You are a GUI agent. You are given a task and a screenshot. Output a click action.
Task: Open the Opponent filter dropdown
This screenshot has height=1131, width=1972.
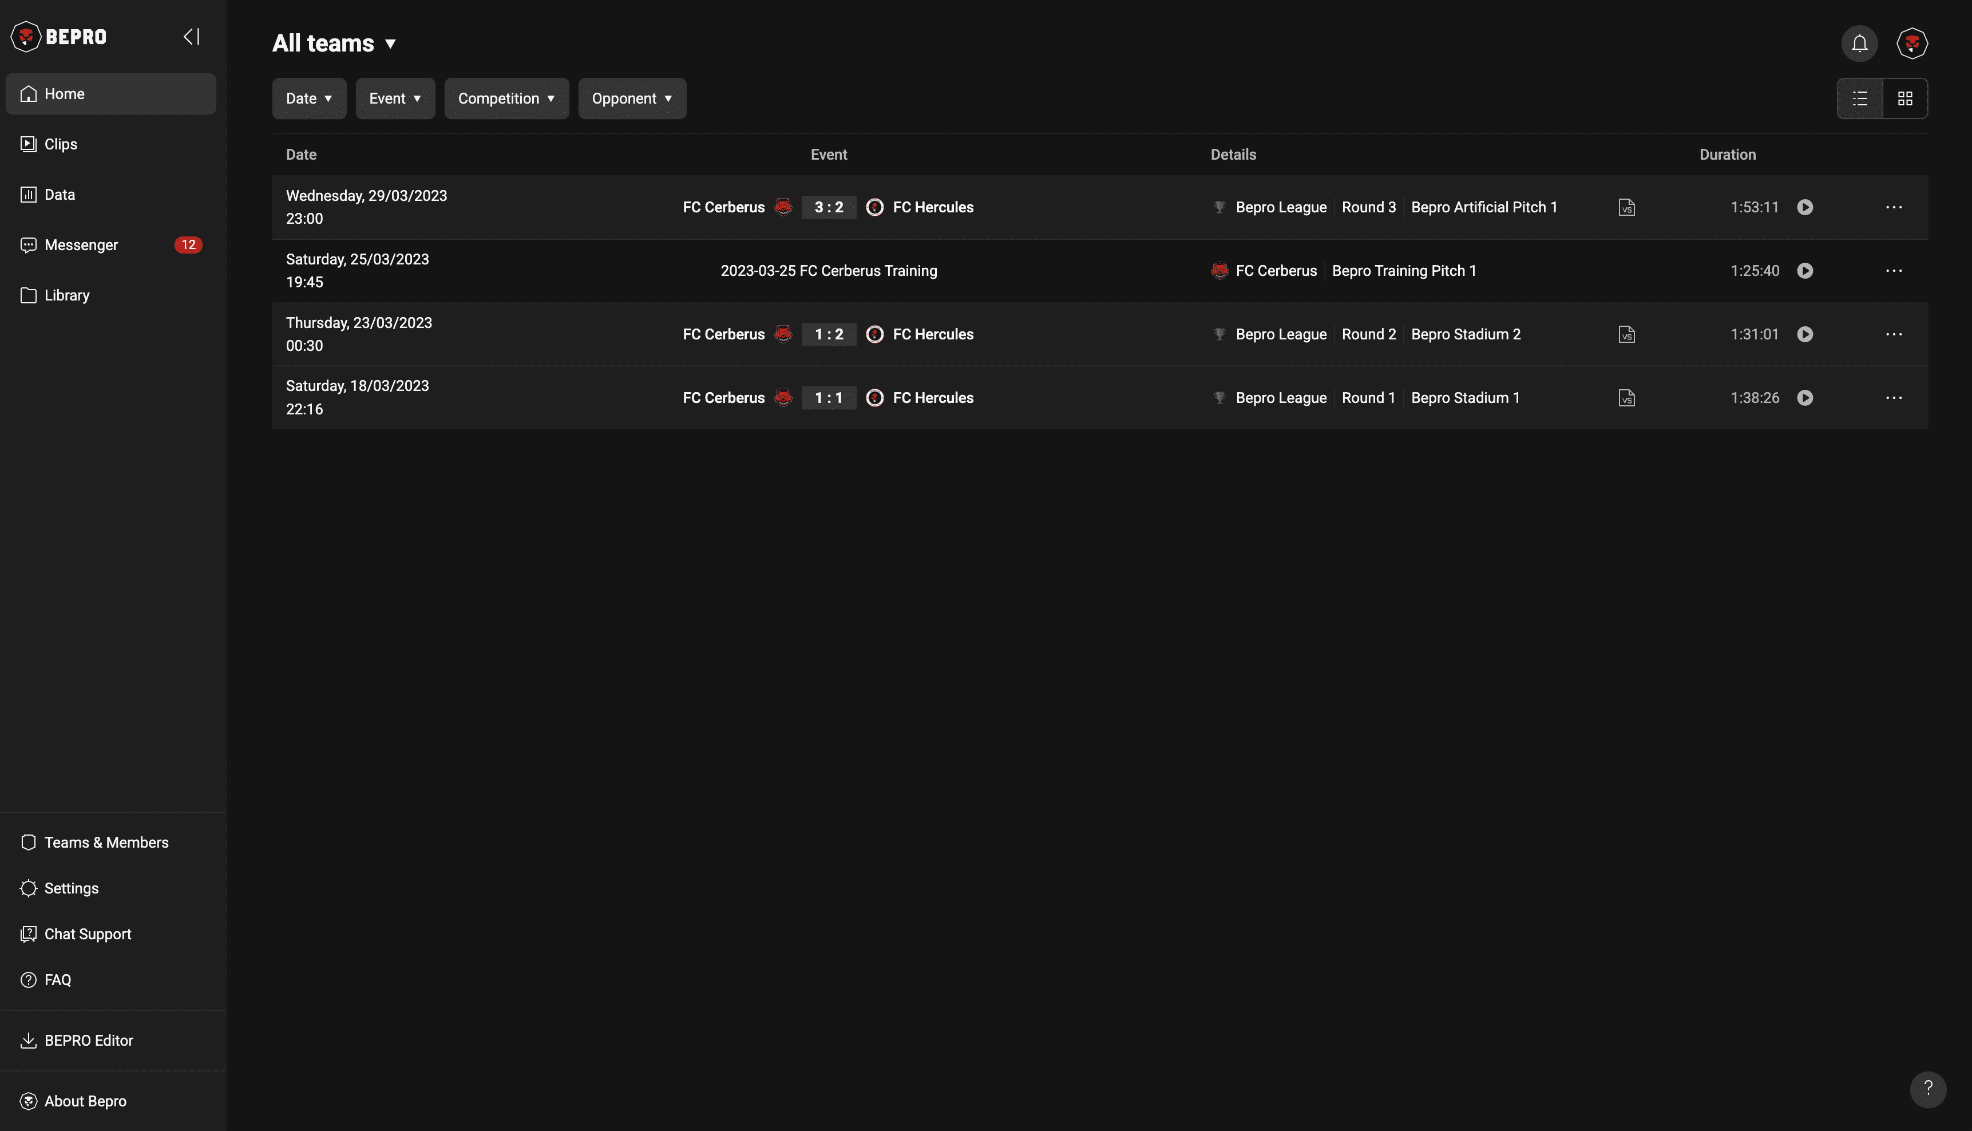click(x=631, y=98)
